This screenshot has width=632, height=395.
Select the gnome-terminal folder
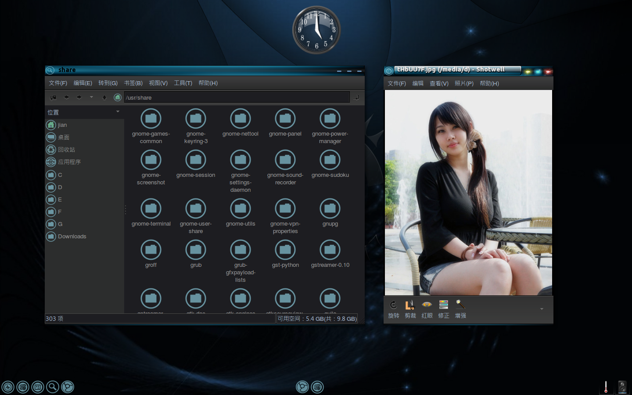pyautogui.click(x=151, y=213)
